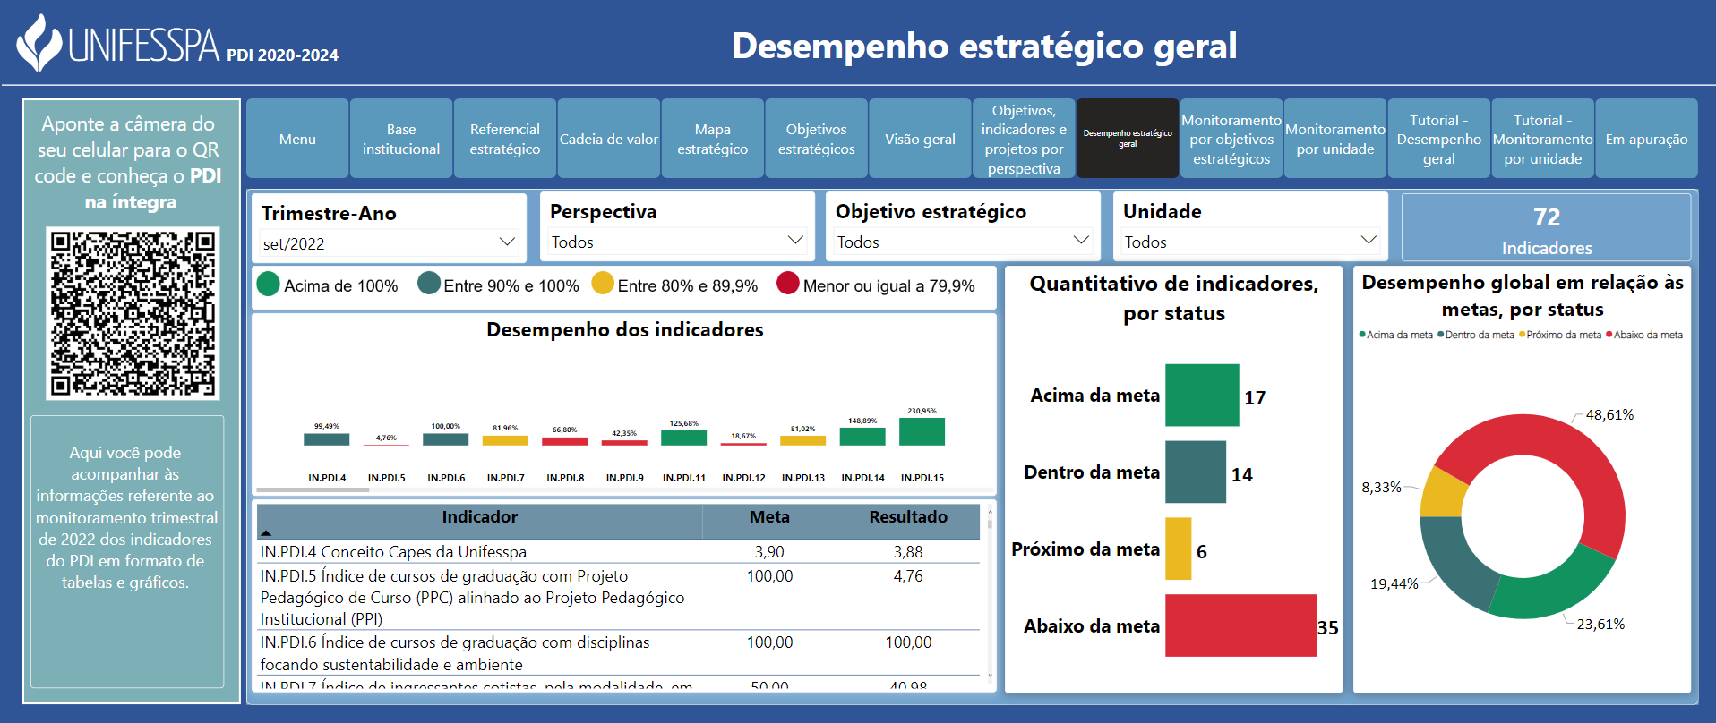Viewport: 1716px width, 723px height.
Task: Select Objetivos estratégicos tab
Action: click(x=817, y=139)
